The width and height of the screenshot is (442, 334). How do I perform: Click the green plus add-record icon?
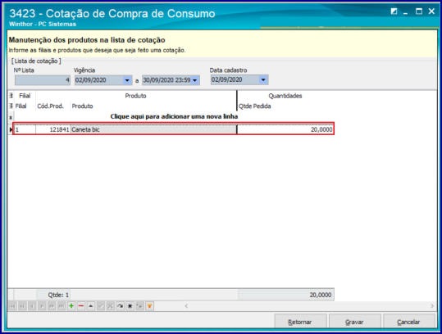(x=71, y=306)
